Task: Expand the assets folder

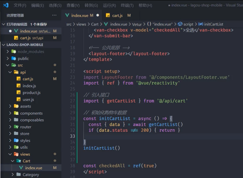Action: coord(31,106)
